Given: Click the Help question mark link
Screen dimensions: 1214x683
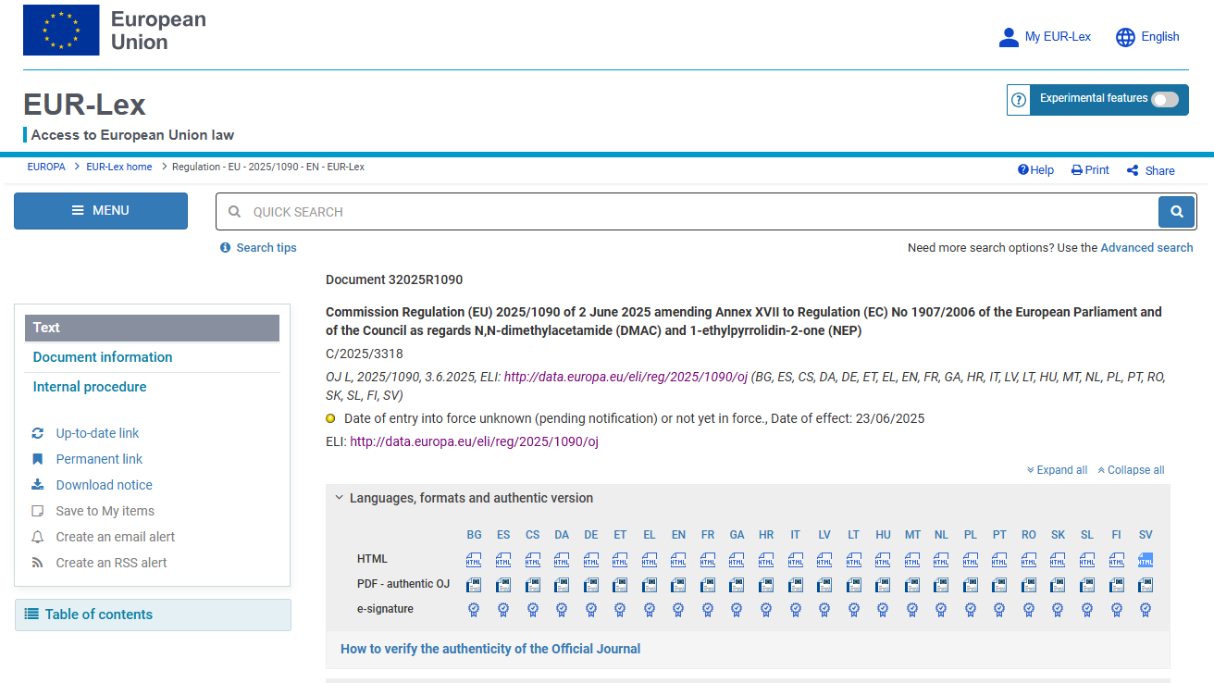Looking at the screenshot, I should 1035,170.
